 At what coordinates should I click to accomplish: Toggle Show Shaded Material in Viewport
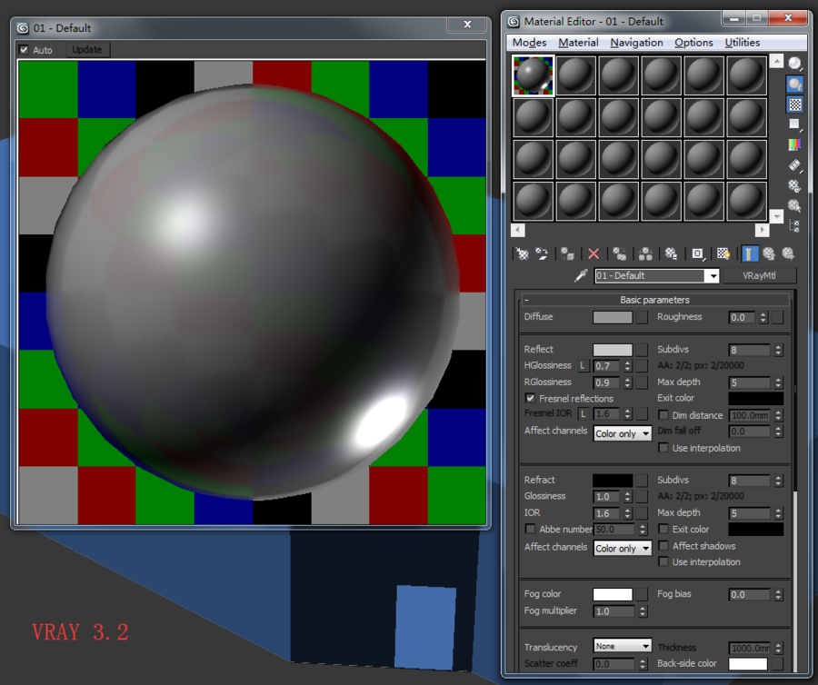(x=723, y=253)
